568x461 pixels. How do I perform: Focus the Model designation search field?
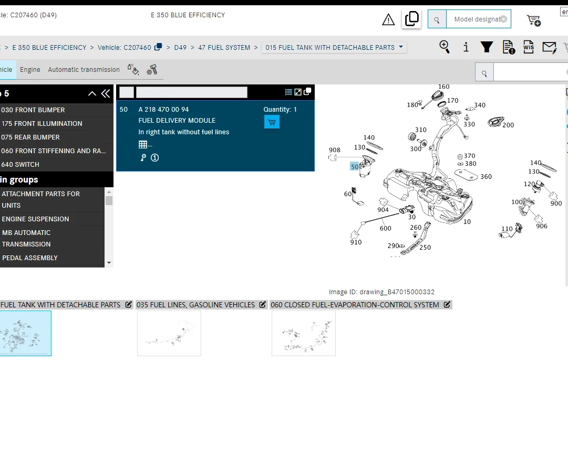click(478, 19)
